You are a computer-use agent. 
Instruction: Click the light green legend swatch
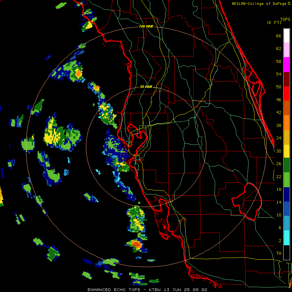pyautogui.click(x=286, y=180)
